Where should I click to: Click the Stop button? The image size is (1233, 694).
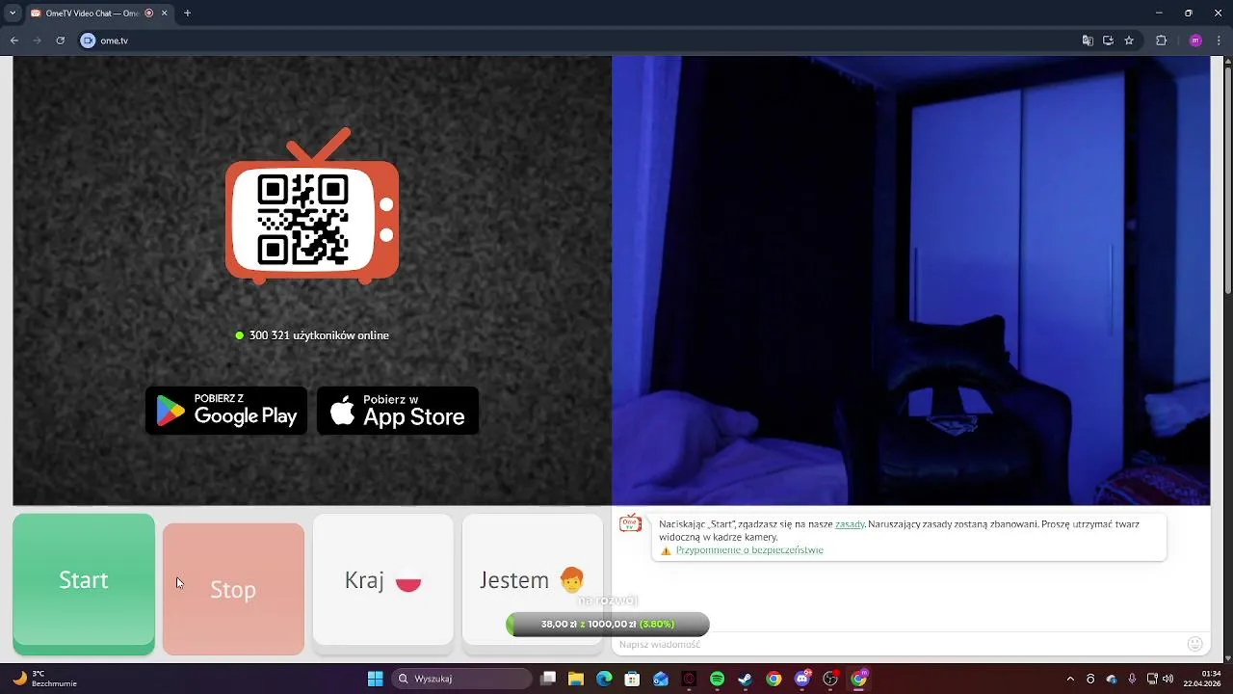[x=233, y=589]
